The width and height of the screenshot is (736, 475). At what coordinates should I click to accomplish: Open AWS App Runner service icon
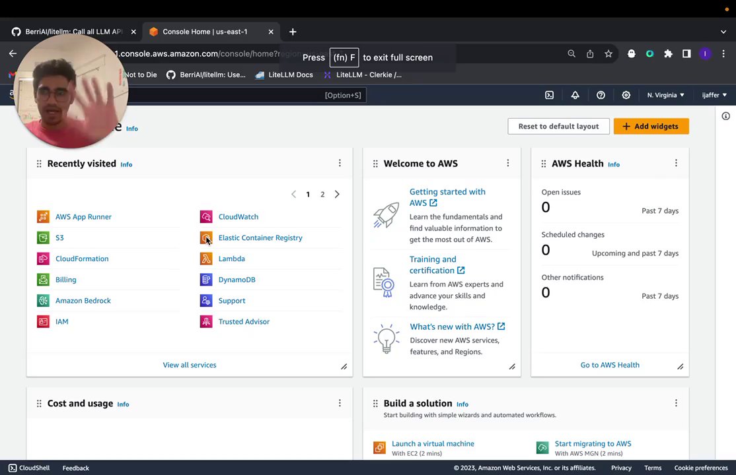(43, 216)
